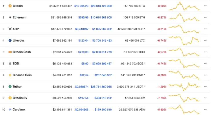The image size is (213, 115).
Task: View the Bitcoin 7-day sparkline chart
Action: (x=184, y=6)
